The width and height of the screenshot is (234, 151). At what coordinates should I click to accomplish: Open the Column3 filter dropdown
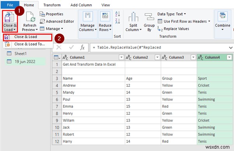tap(193, 57)
